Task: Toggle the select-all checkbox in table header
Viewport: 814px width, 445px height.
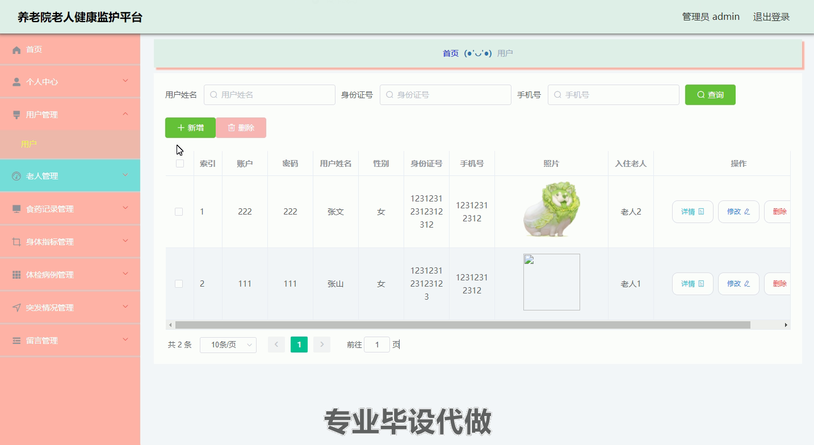Action: tap(180, 163)
